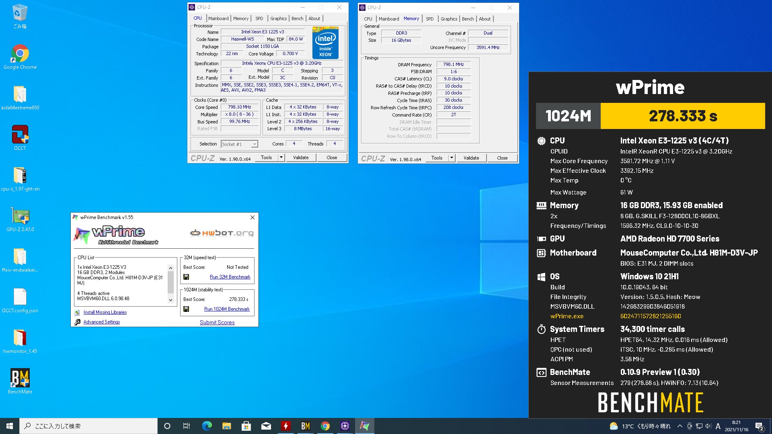Click the Advanced Settings wrench icon

coord(77,322)
